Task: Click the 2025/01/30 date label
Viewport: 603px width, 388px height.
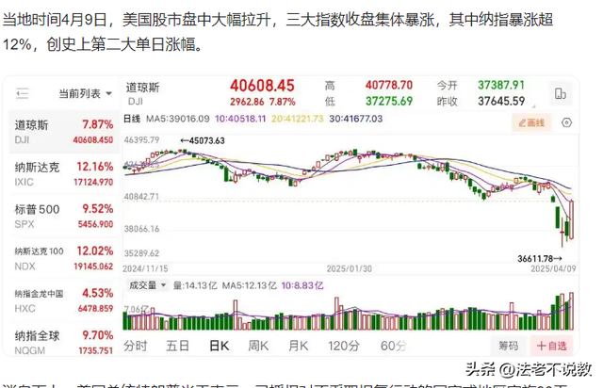Action: [x=350, y=268]
